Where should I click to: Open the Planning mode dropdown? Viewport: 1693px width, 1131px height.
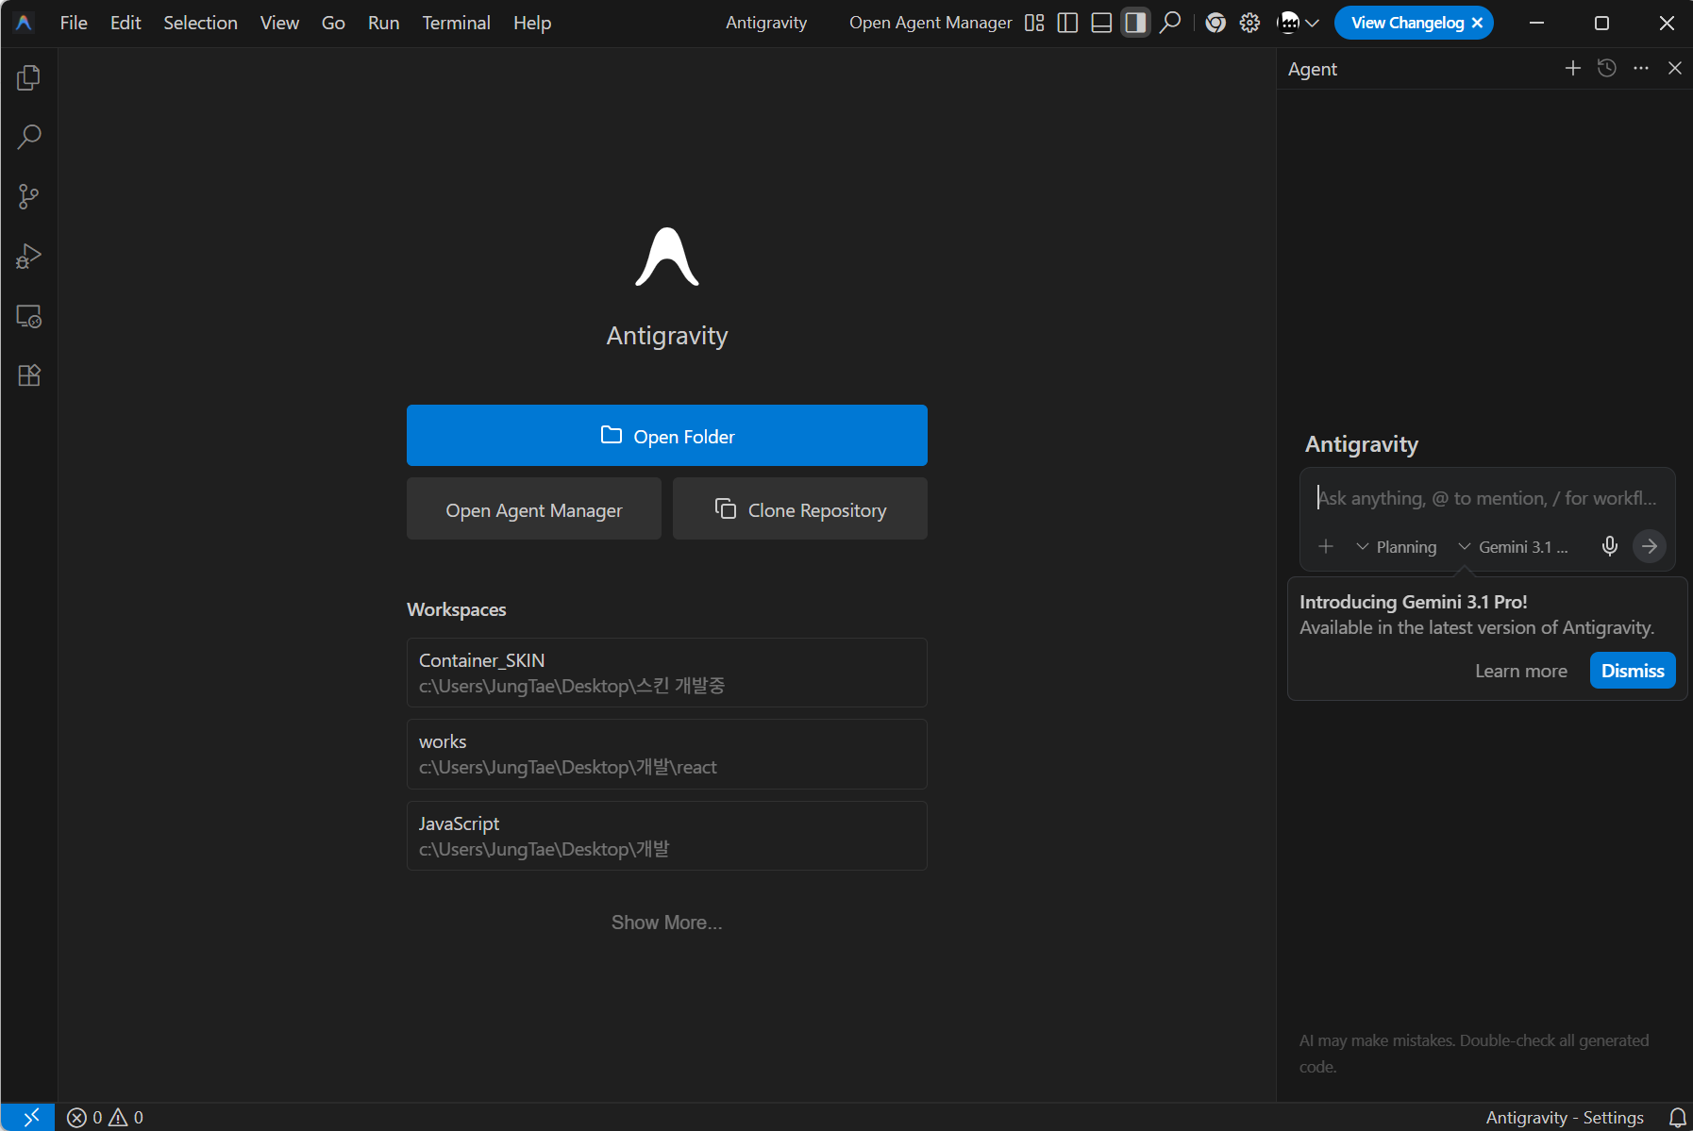pyautogui.click(x=1396, y=546)
